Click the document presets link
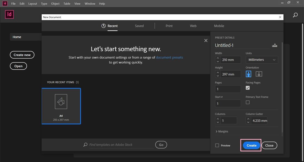The image size is (304, 162). 169,57
